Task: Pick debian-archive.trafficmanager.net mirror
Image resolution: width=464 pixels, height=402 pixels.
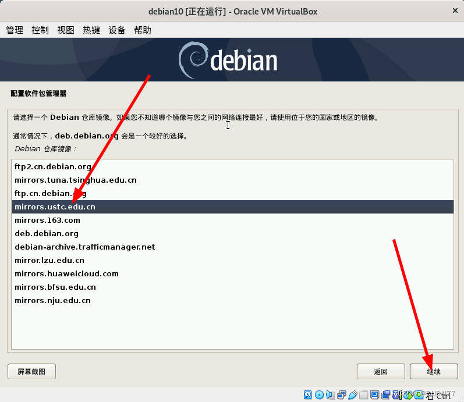Action: (x=233, y=247)
